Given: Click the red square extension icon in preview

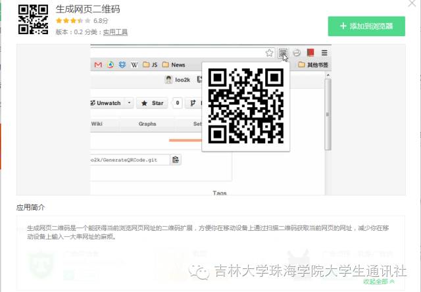Looking at the screenshot, I should coord(310,53).
